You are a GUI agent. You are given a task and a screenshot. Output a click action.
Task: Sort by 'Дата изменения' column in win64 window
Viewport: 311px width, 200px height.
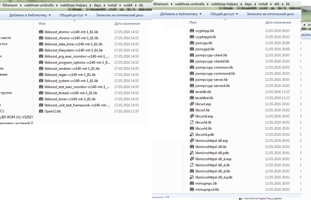[127, 23]
